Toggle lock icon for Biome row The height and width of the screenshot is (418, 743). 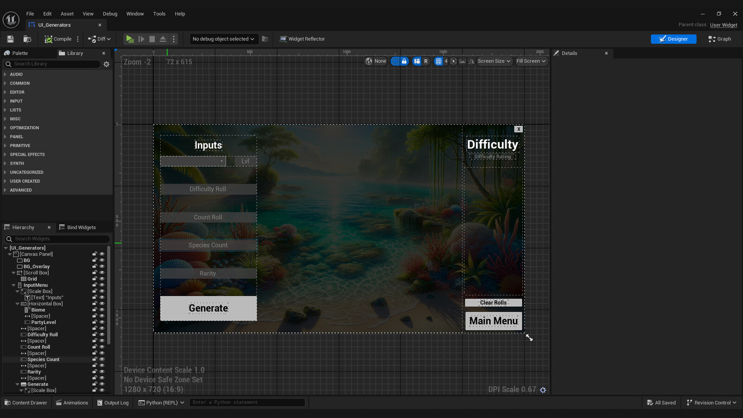point(95,310)
